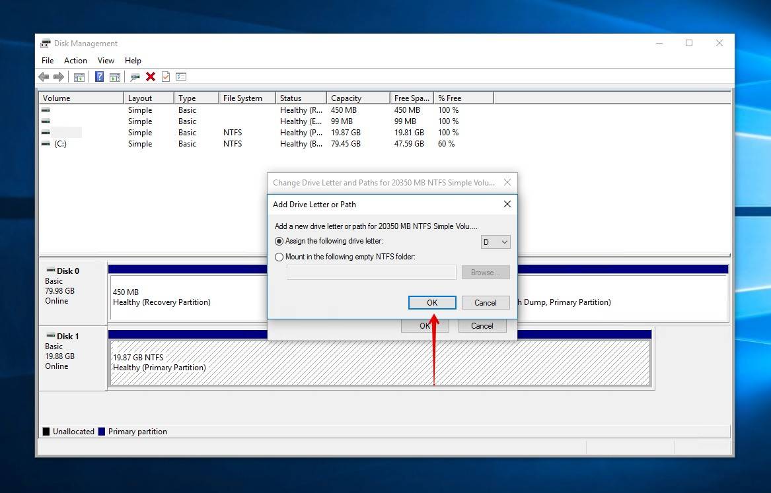
Task: Open Help using the question mark icon
Action: [98, 77]
